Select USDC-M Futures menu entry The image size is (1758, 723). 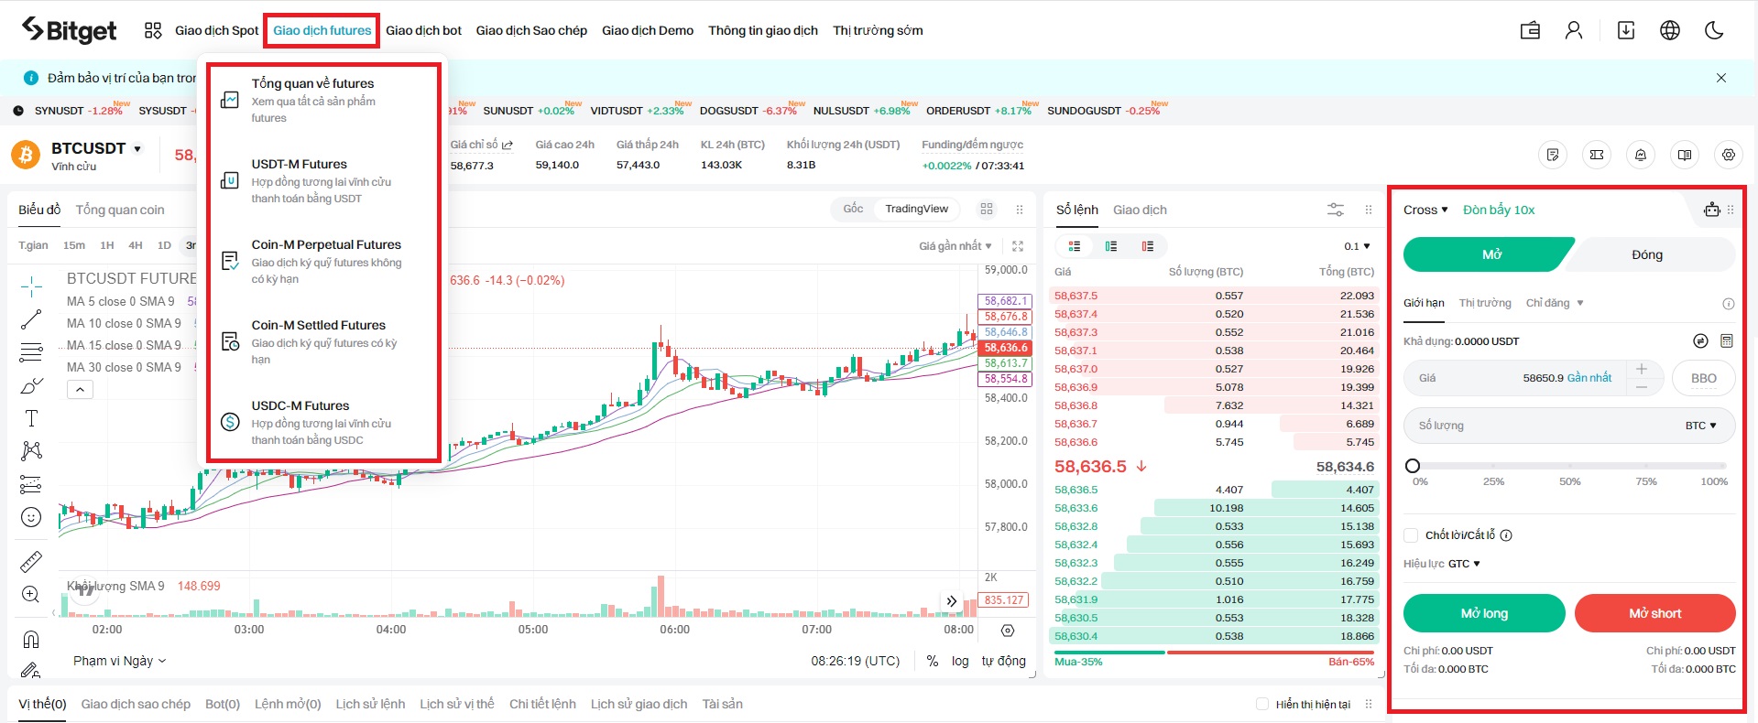[x=321, y=422]
